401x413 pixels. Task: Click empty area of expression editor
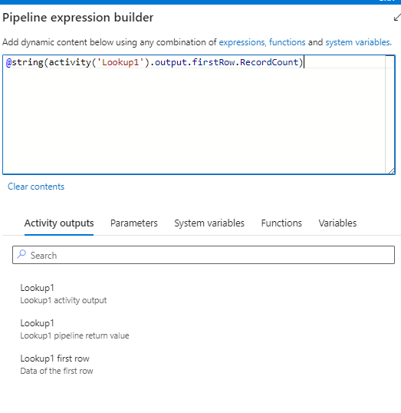[194, 121]
